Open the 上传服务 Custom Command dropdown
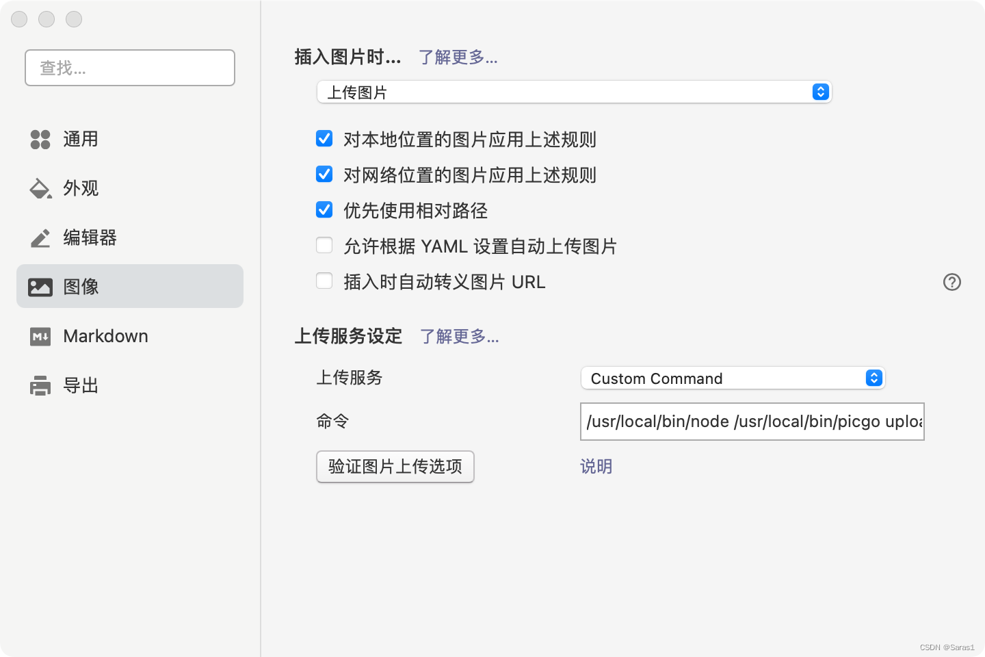The width and height of the screenshot is (985, 657). (732, 378)
